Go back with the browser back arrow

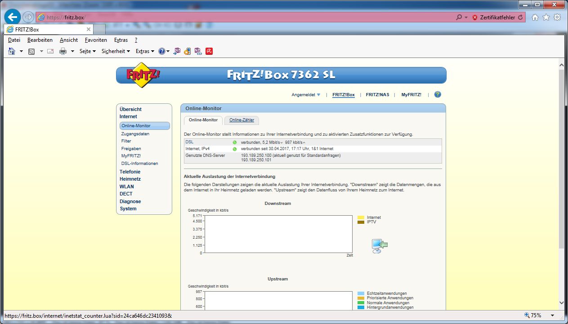[13, 17]
